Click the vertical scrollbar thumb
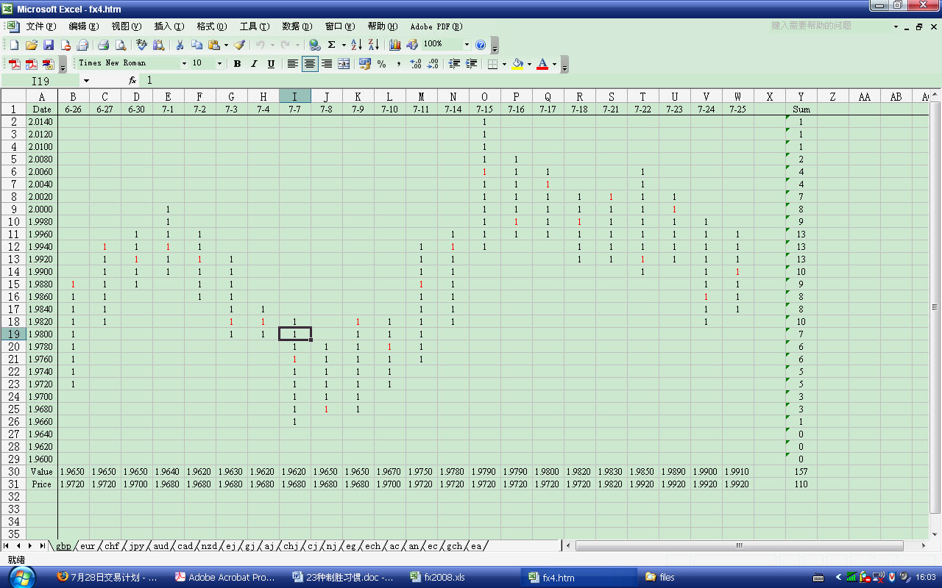Viewport: 942px width, 588px height. [x=935, y=307]
